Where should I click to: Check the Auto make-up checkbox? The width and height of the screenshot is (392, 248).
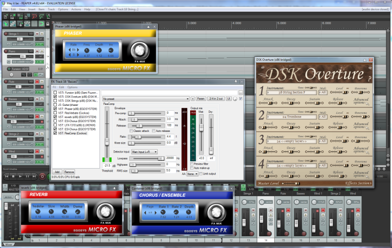tap(192, 168)
